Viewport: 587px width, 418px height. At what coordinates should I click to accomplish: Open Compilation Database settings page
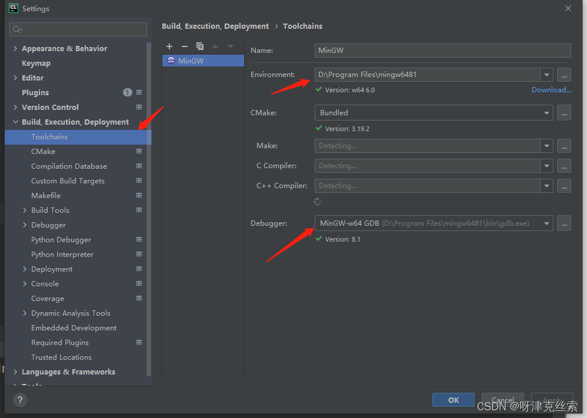69,166
